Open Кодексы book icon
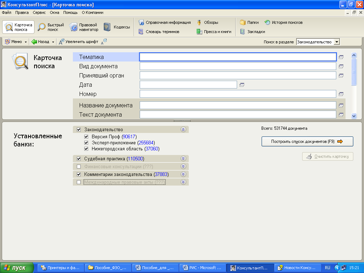 107,27
